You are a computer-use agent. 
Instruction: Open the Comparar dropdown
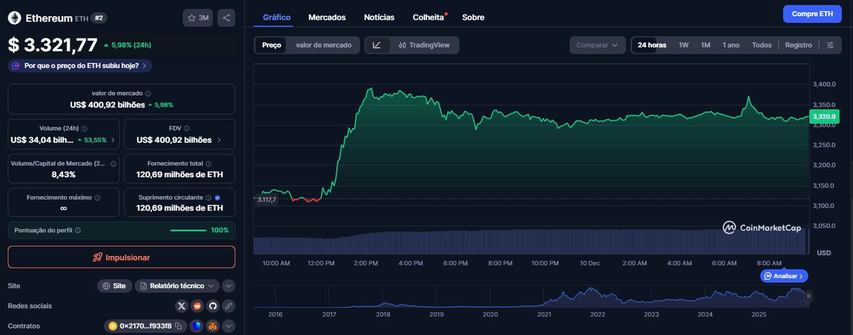pos(597,45)
